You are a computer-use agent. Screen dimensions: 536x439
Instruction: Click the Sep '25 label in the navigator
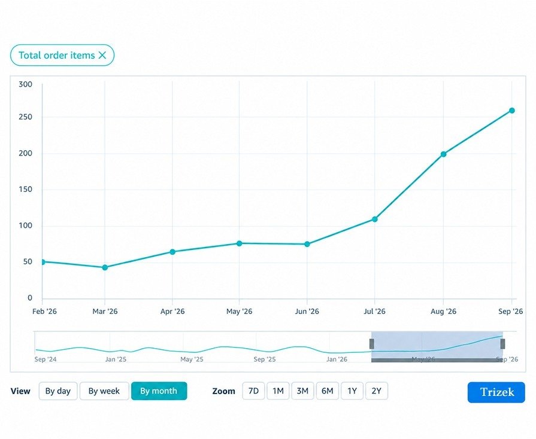coord(265,359)
